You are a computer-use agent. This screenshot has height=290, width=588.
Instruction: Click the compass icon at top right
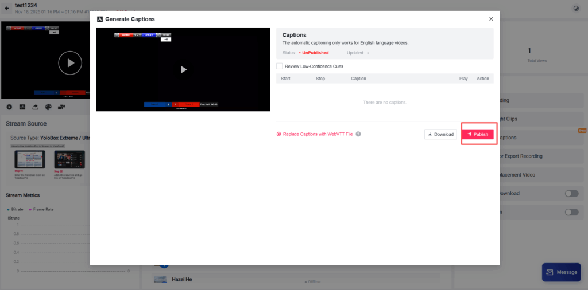[576, 9]
